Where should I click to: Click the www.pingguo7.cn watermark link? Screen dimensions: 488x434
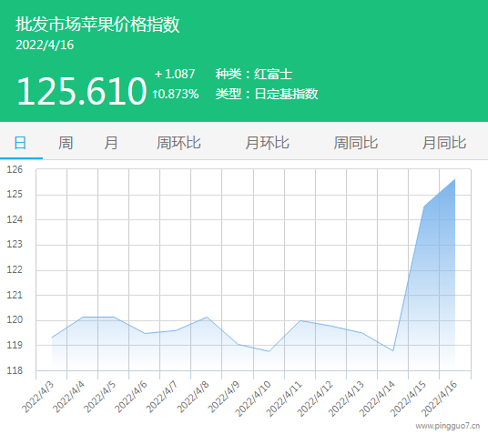coord(448,426)
